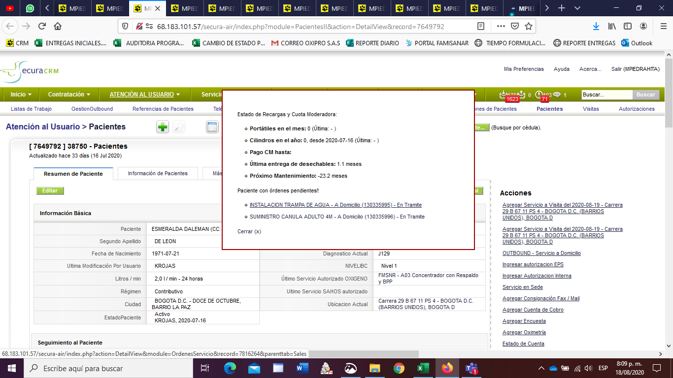This screenshot has width=673, height=378.
Task: Open Firefox account profile icon
Action: tap(643, 26)
